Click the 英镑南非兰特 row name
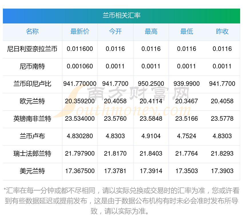Image resolution: width=243 pixels, height=220 pixels. 32,119
